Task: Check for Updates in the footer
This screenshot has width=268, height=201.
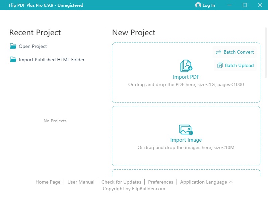Action: (x=121, y=182)
